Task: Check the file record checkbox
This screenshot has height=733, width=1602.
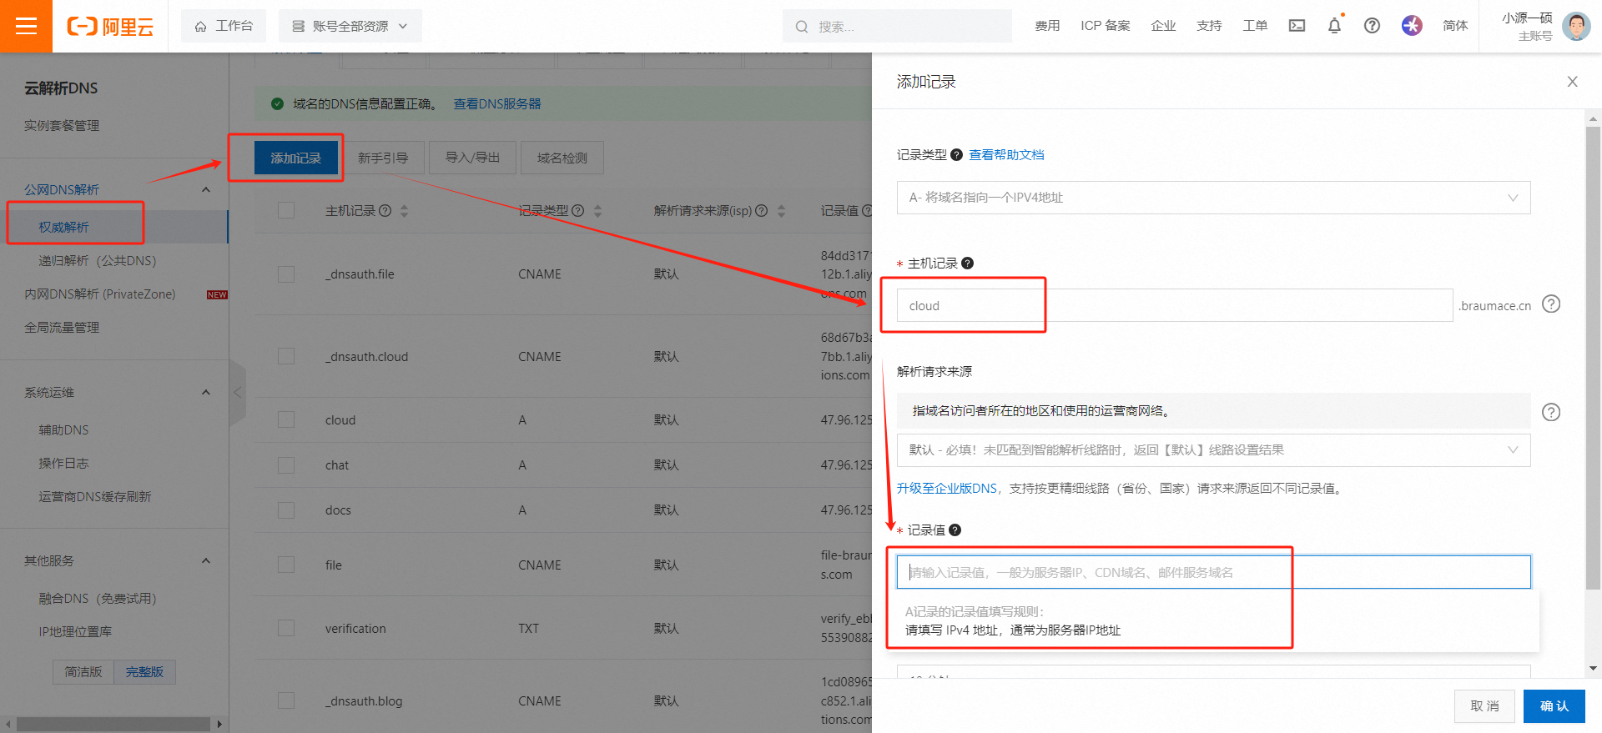Action: [286, 565]
